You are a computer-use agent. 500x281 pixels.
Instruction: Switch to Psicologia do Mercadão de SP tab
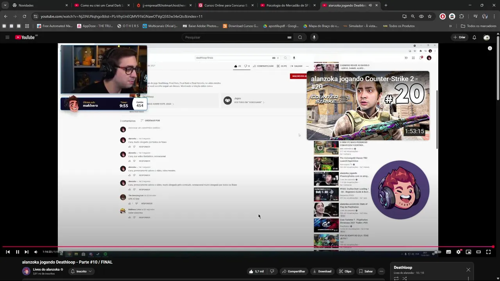288,5
